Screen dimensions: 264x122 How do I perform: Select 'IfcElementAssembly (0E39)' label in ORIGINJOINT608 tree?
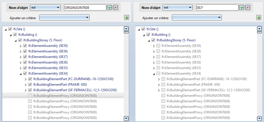(x=48, y=45)
